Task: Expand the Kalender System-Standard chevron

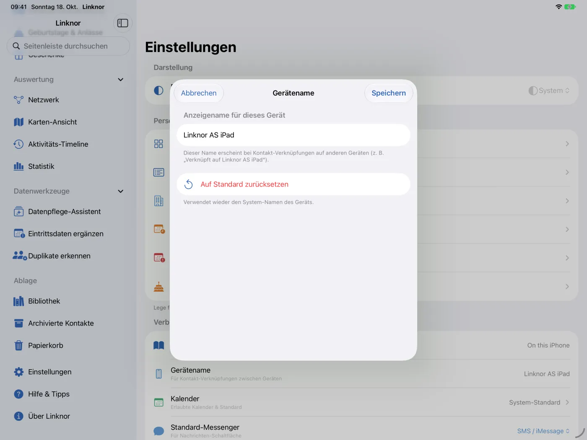Action: [x=567, y=403]
